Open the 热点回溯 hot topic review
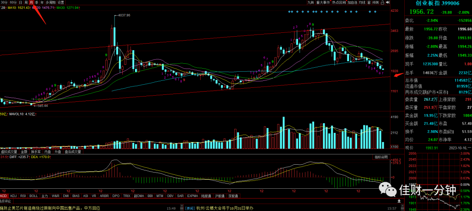 click(339, 3)
